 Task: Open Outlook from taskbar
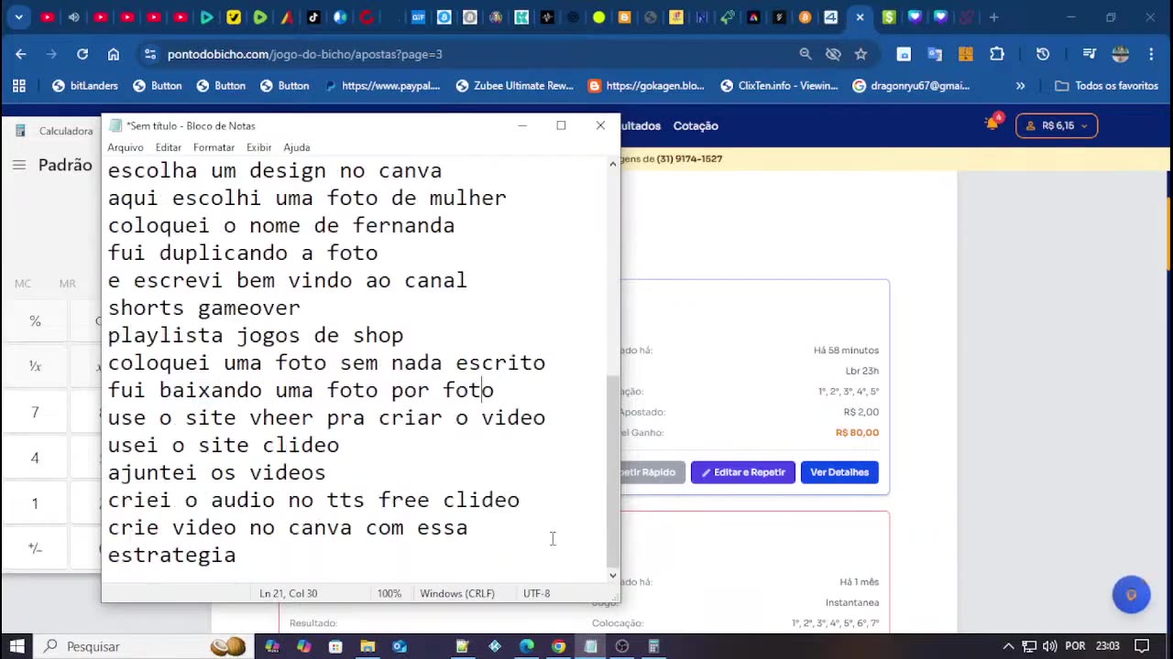coord(400,646)
